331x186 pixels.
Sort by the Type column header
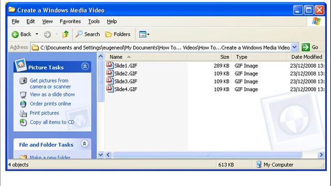tap(260, 57)
